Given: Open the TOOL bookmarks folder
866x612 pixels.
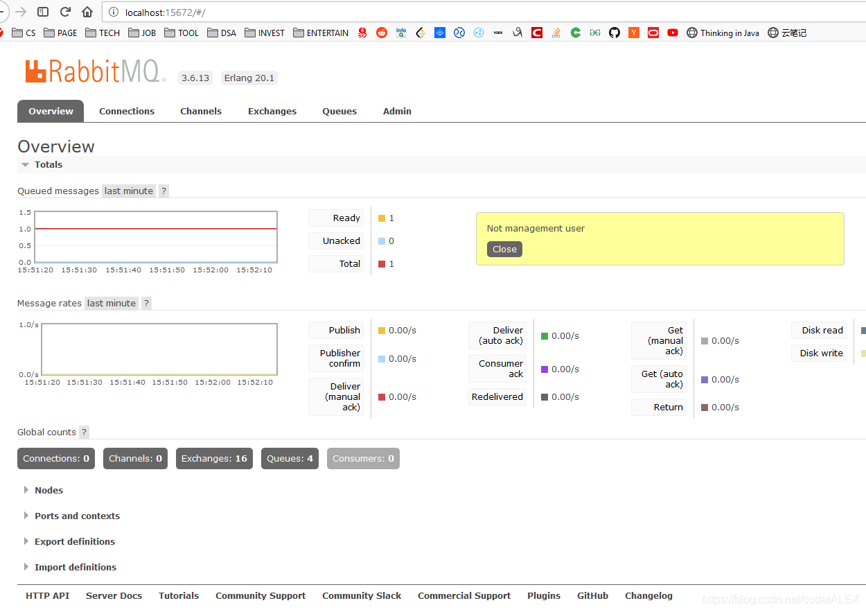Looking at the screenshot, I should [x=182, y=33].
